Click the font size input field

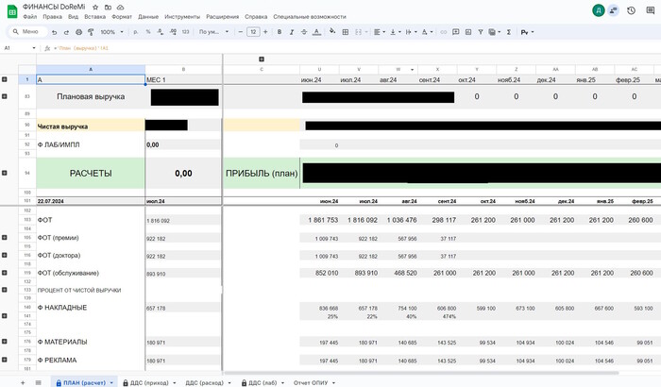coord(253,32)
